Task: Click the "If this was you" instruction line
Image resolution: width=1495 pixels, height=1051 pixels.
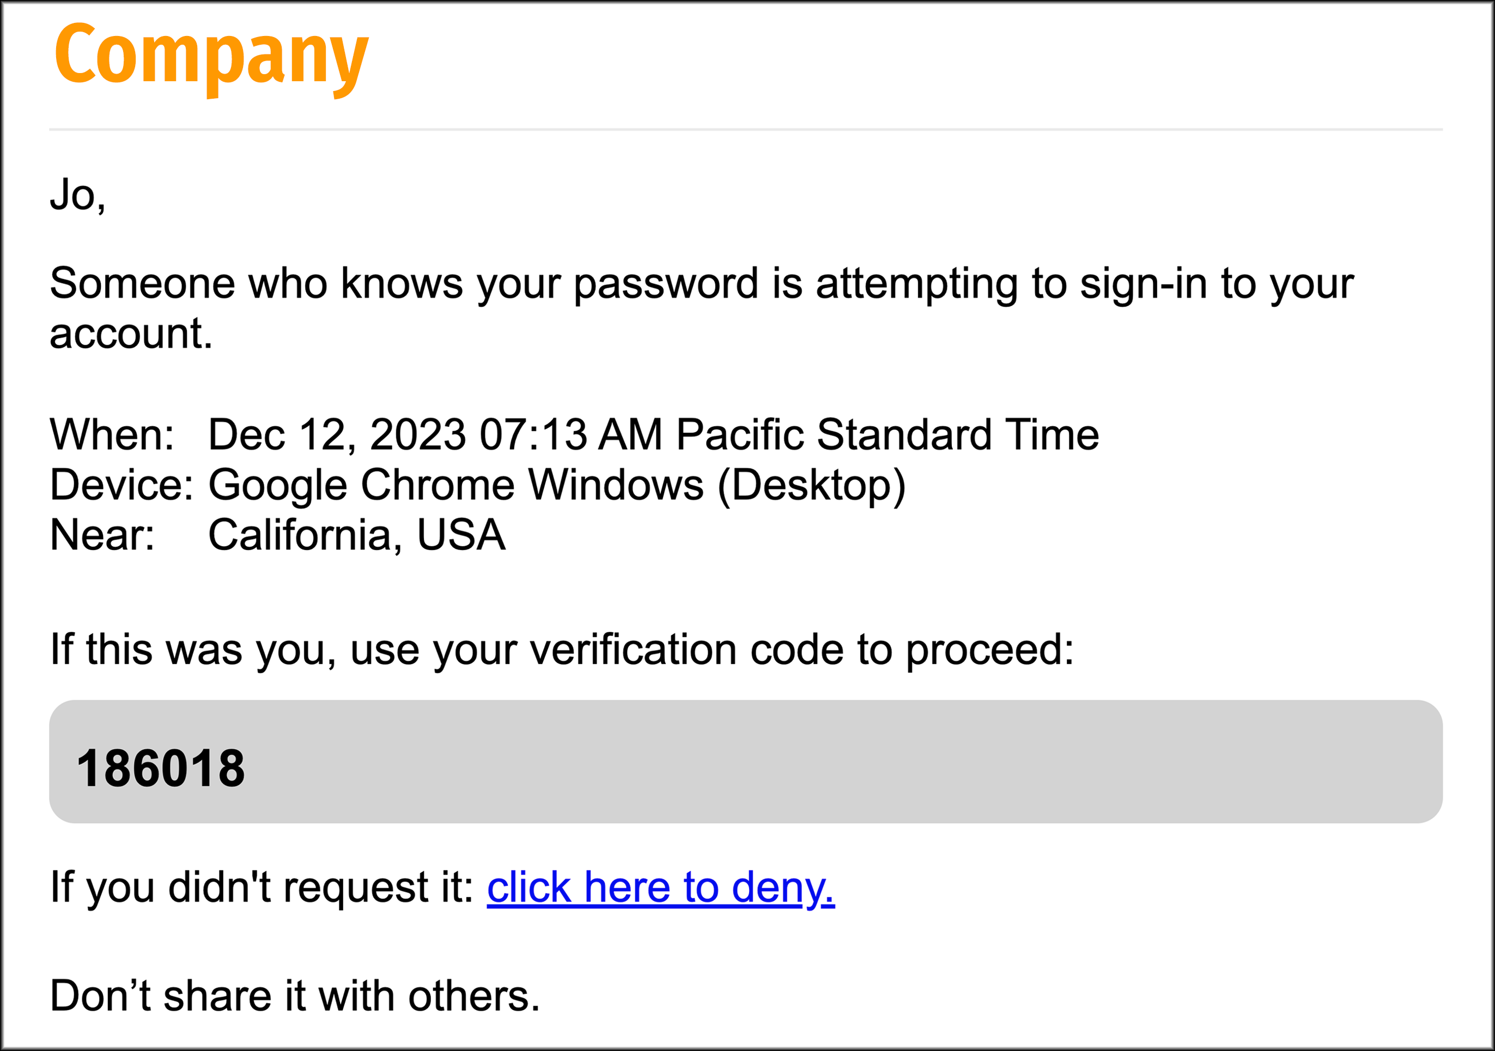Action: (561, 650)
